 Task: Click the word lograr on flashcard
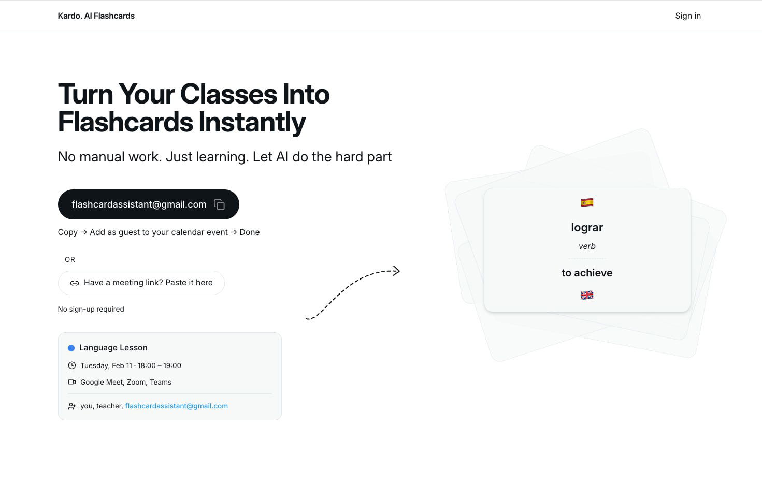pyautogui.click(x=587, y=227)
